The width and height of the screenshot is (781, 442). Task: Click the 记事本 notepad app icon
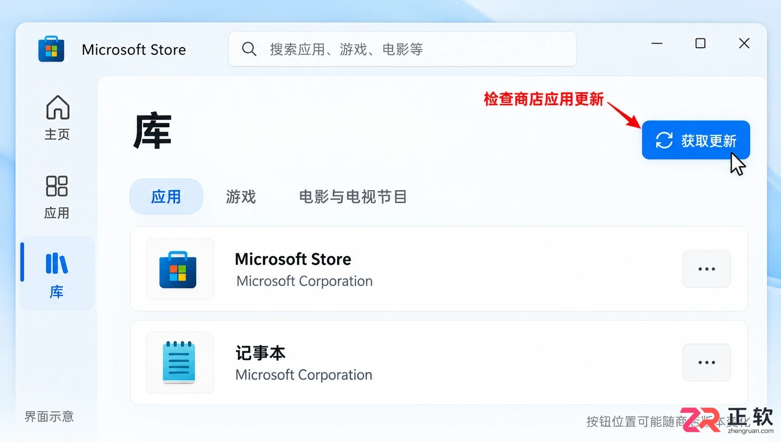coord(180,362)
